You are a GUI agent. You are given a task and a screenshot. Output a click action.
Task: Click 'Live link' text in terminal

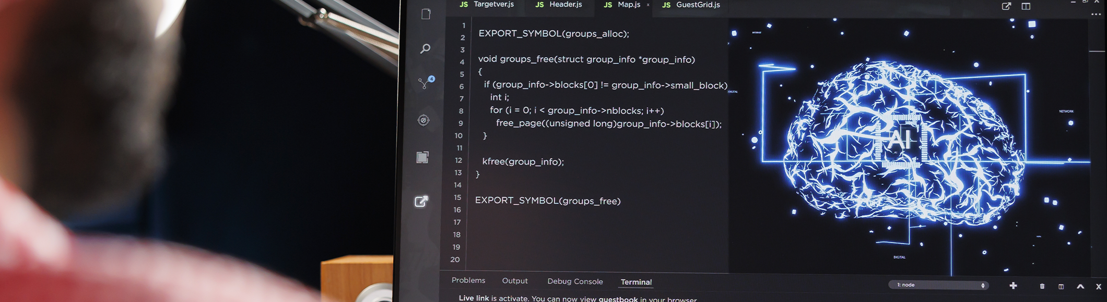pos(474,298)
